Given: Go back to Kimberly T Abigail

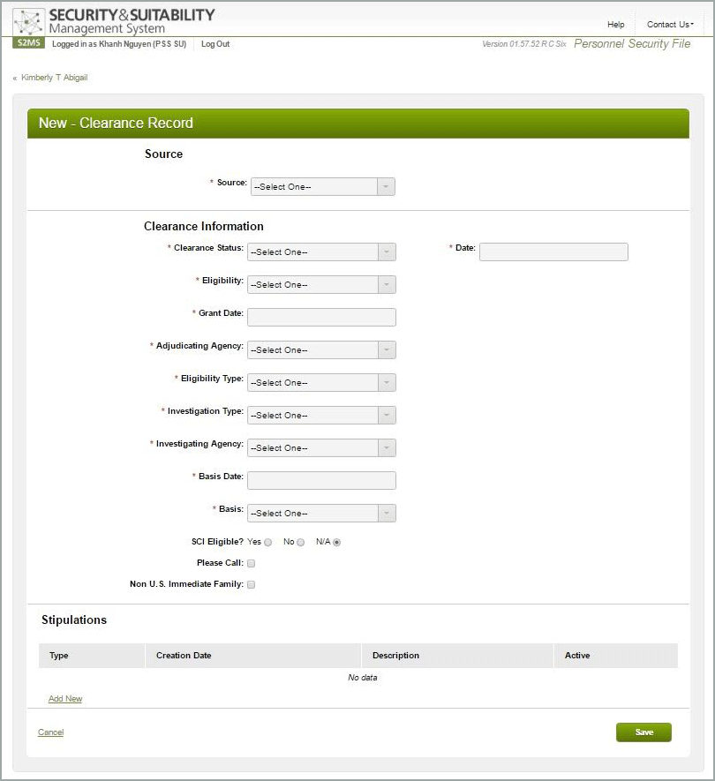Looking at the screenshot, I should pos(54,78).
